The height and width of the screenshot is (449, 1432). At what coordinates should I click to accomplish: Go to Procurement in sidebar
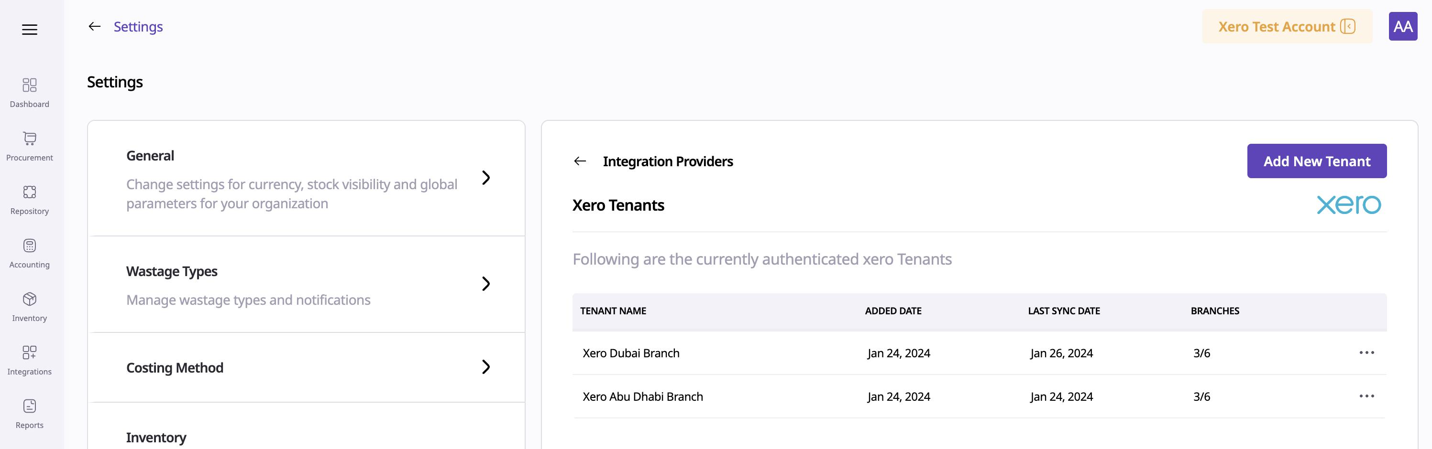[x=30, y=146]
